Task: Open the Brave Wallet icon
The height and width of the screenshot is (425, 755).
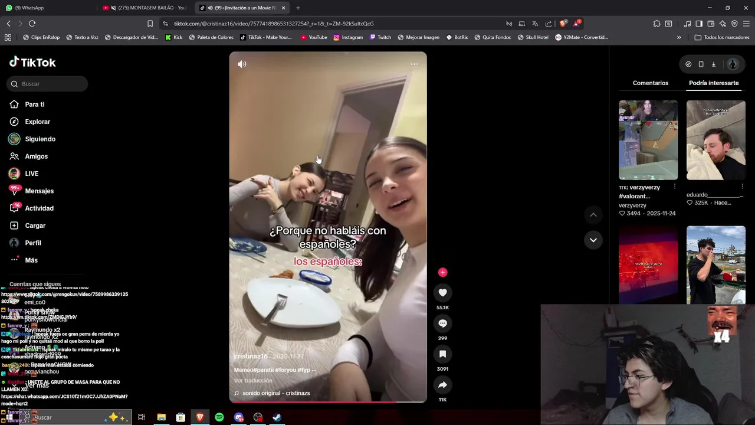Action: (711, 24)
